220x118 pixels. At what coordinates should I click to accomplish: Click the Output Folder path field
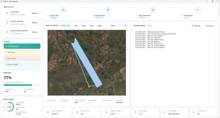click(x=16, y=34)
